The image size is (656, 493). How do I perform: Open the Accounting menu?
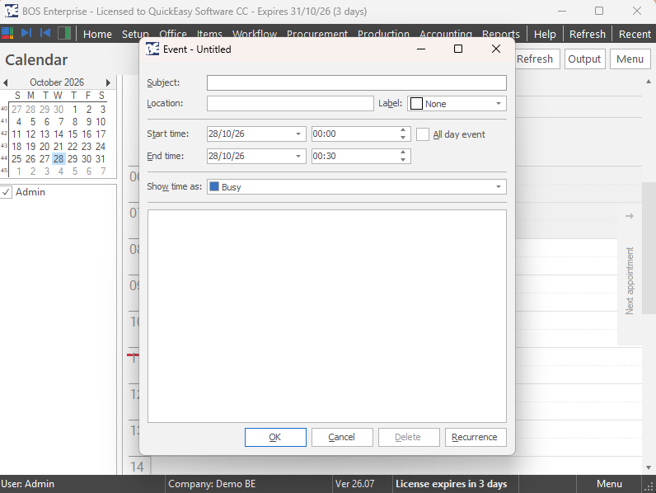[446, 34]
